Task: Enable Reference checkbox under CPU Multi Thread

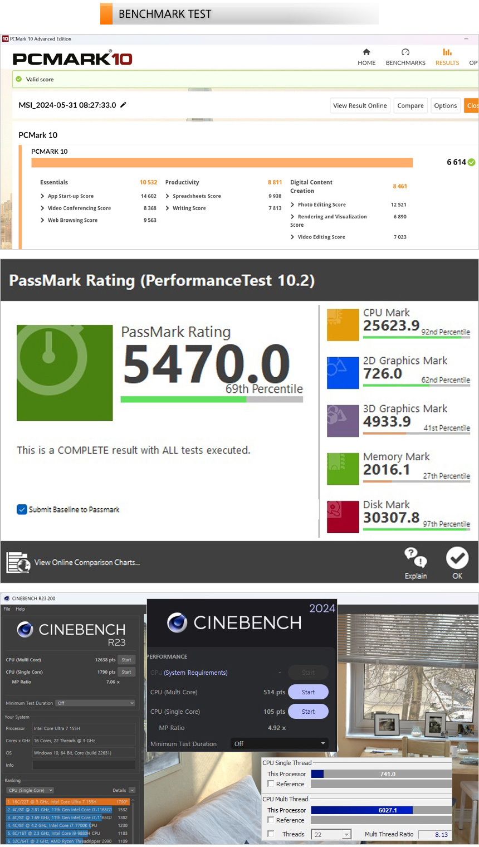Action: (271, 820)
